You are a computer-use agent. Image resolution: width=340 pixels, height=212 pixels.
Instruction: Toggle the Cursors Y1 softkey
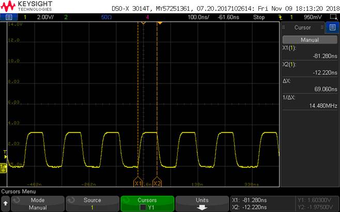[x=147, y=203]
